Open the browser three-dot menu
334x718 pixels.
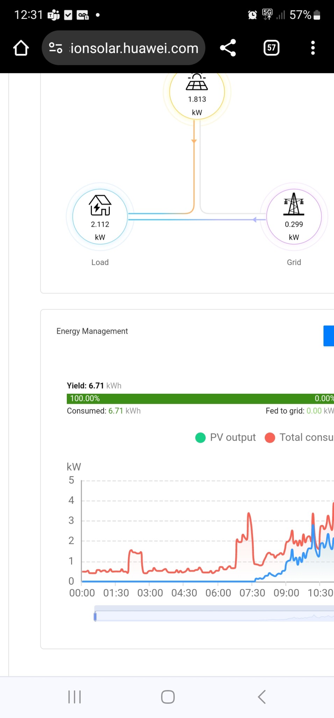(x=313, y=48)
